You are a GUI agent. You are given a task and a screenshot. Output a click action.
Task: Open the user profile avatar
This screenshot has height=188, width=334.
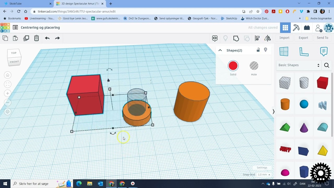329,28
